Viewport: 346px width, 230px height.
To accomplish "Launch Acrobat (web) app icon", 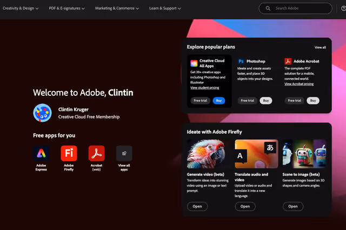I will click(96, 154).
